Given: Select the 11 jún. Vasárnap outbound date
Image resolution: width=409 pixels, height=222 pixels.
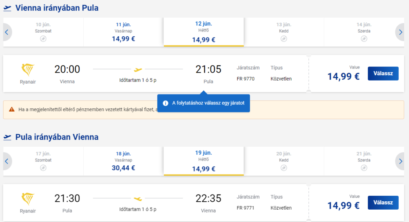Looking at the screenshot, I should click(123, 32).
